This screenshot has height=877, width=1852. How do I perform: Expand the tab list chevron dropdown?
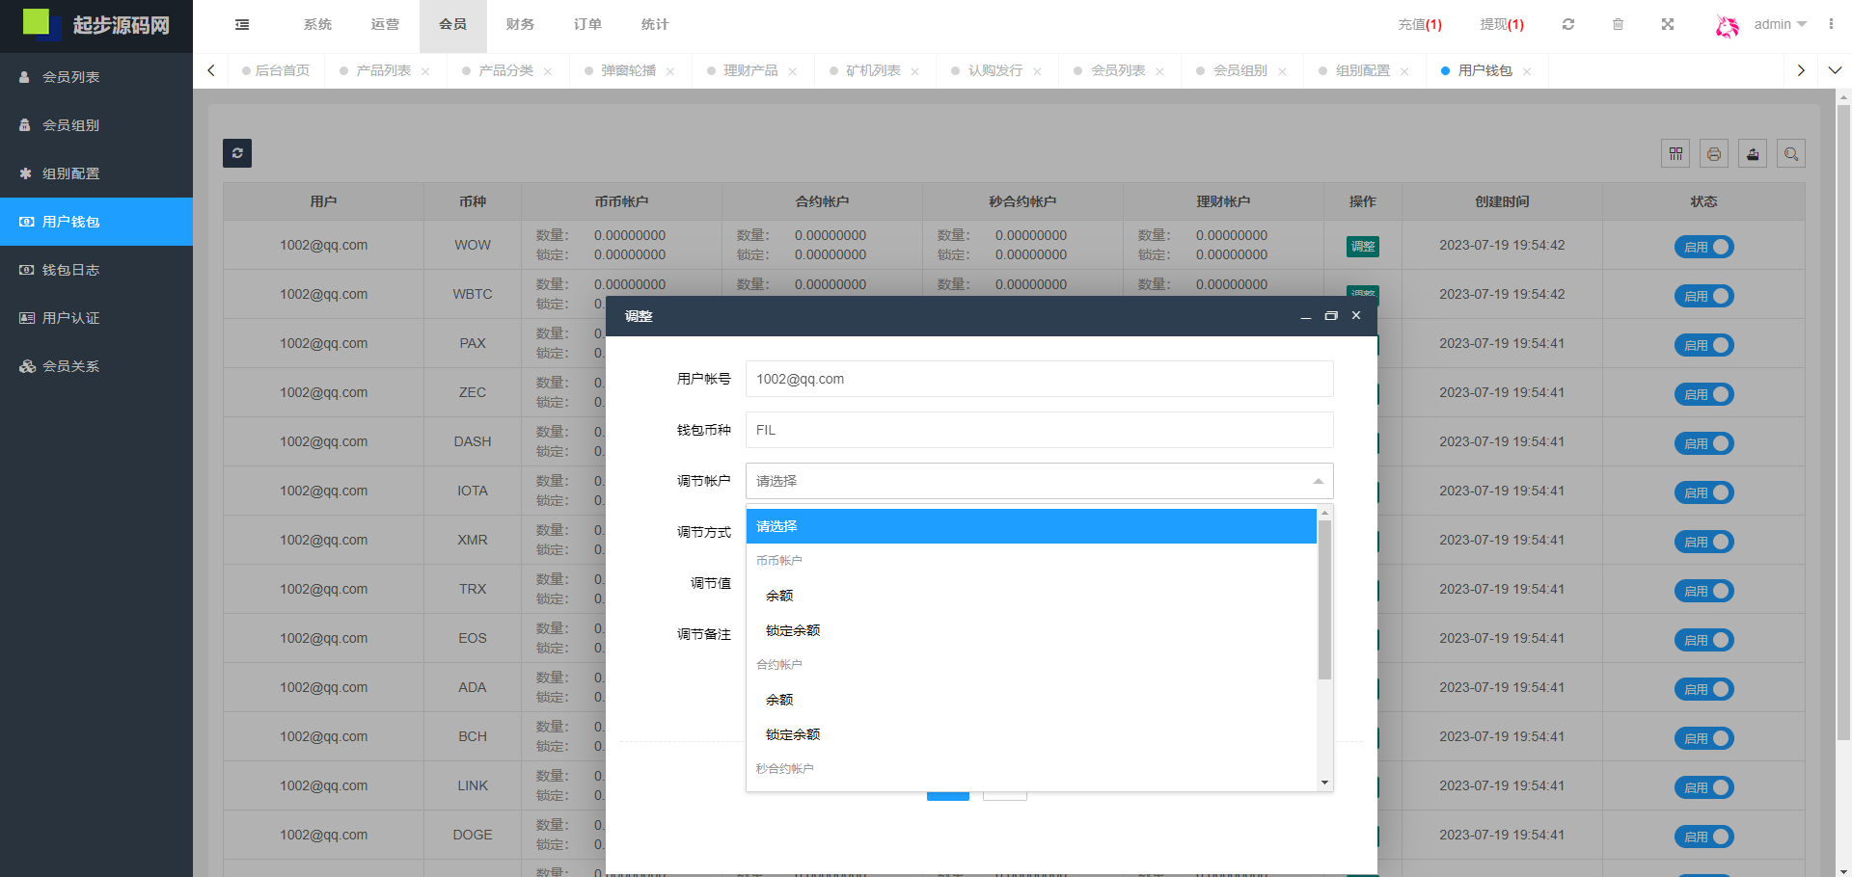(x=1835, y=70)
